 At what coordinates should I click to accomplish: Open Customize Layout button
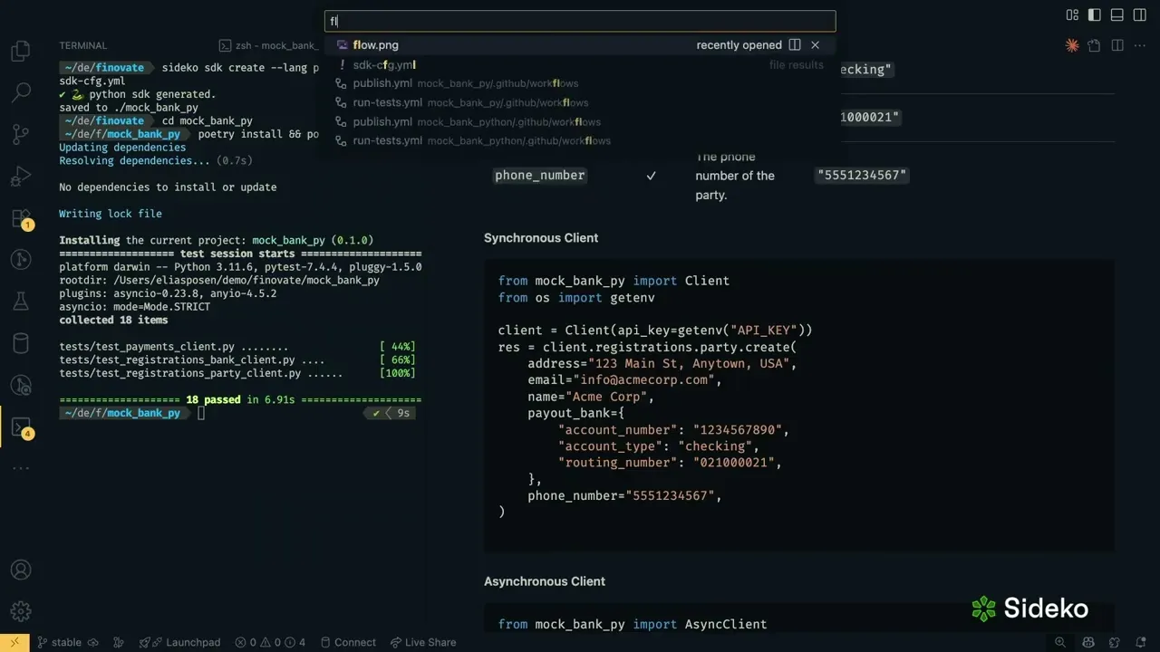pyautogui.click(x=1072, y=14)
